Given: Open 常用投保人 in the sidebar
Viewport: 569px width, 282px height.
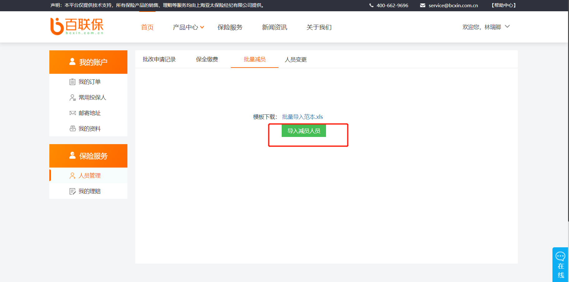Looking at the screenshot, I should tap(92, 98).
